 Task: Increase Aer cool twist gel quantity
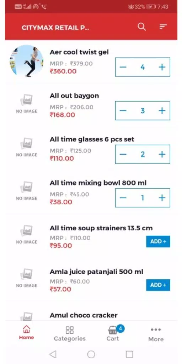click(162, 67)
